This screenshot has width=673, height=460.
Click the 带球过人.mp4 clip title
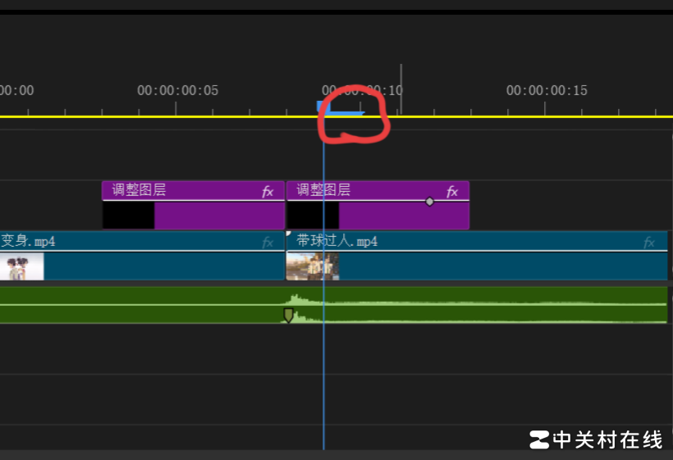pos(336,241)
